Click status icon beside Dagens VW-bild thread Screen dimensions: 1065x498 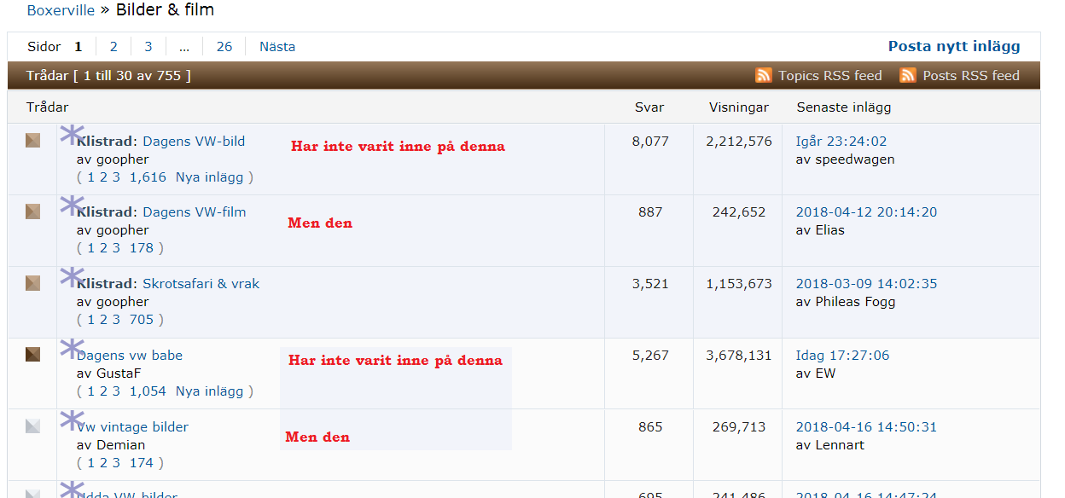(32, 141)
